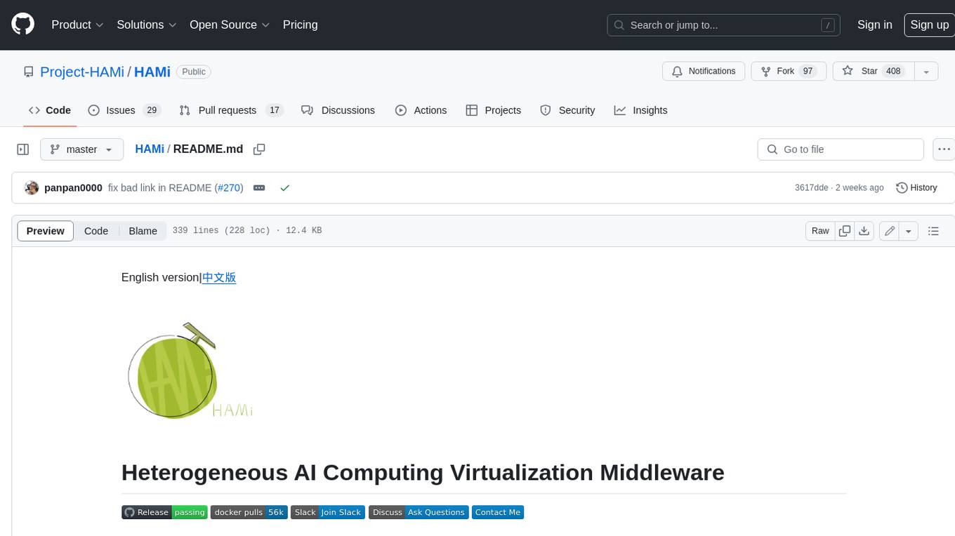Open the Actions tab
Viewport: 955px width, 536px height.
[421, 110]
